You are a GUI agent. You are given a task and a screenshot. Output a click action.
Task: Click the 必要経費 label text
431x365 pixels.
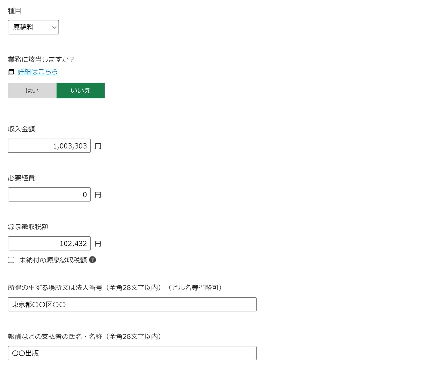[21, 178]
